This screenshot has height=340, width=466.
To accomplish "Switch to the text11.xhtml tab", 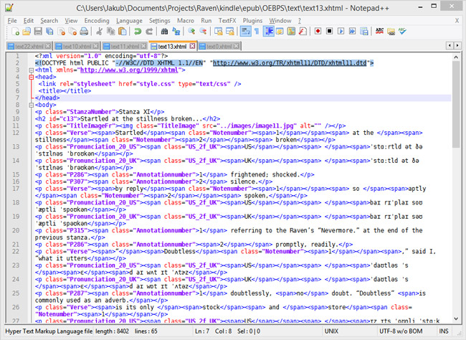I will (x=125, y=46).
